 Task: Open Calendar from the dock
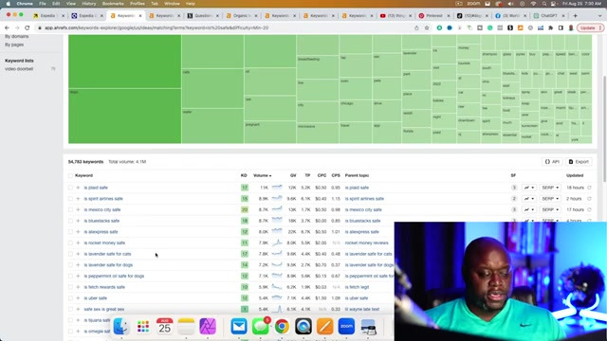click(x=164, y=326)
